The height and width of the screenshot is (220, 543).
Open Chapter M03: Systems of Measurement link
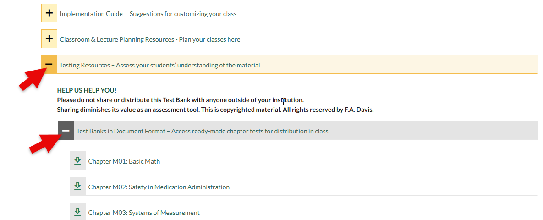144,213
